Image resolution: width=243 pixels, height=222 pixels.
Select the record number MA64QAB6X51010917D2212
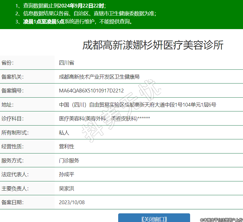(91, 91)
